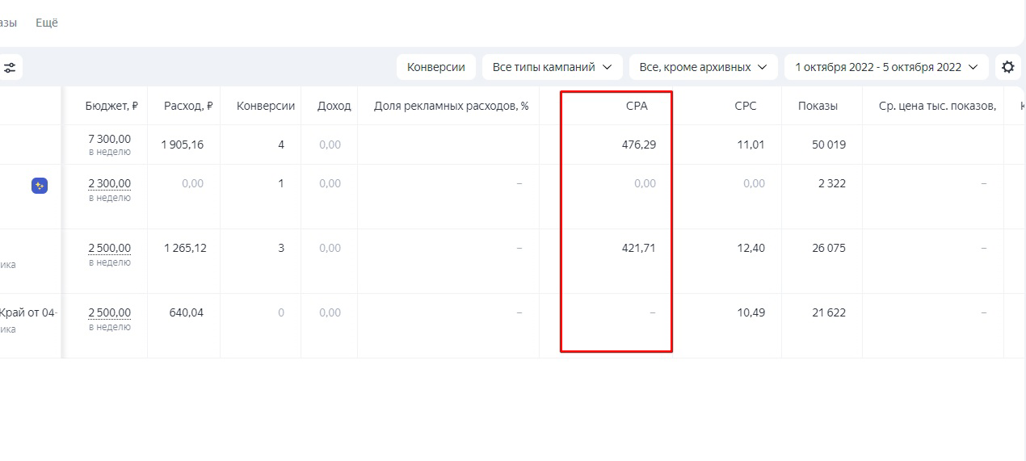Click the CPC value 10,49

pos(751,312)
